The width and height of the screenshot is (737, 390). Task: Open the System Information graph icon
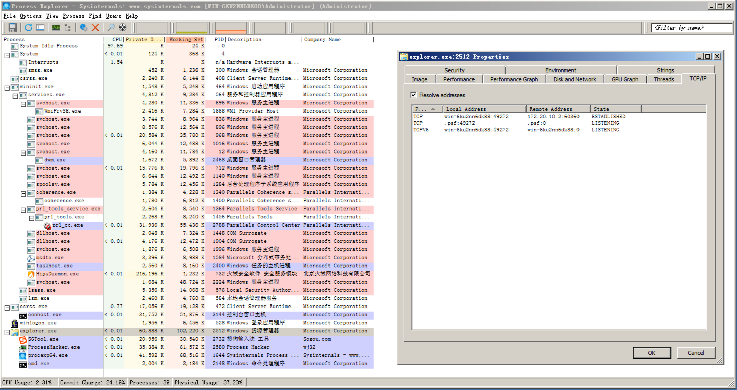coord(56,27)
